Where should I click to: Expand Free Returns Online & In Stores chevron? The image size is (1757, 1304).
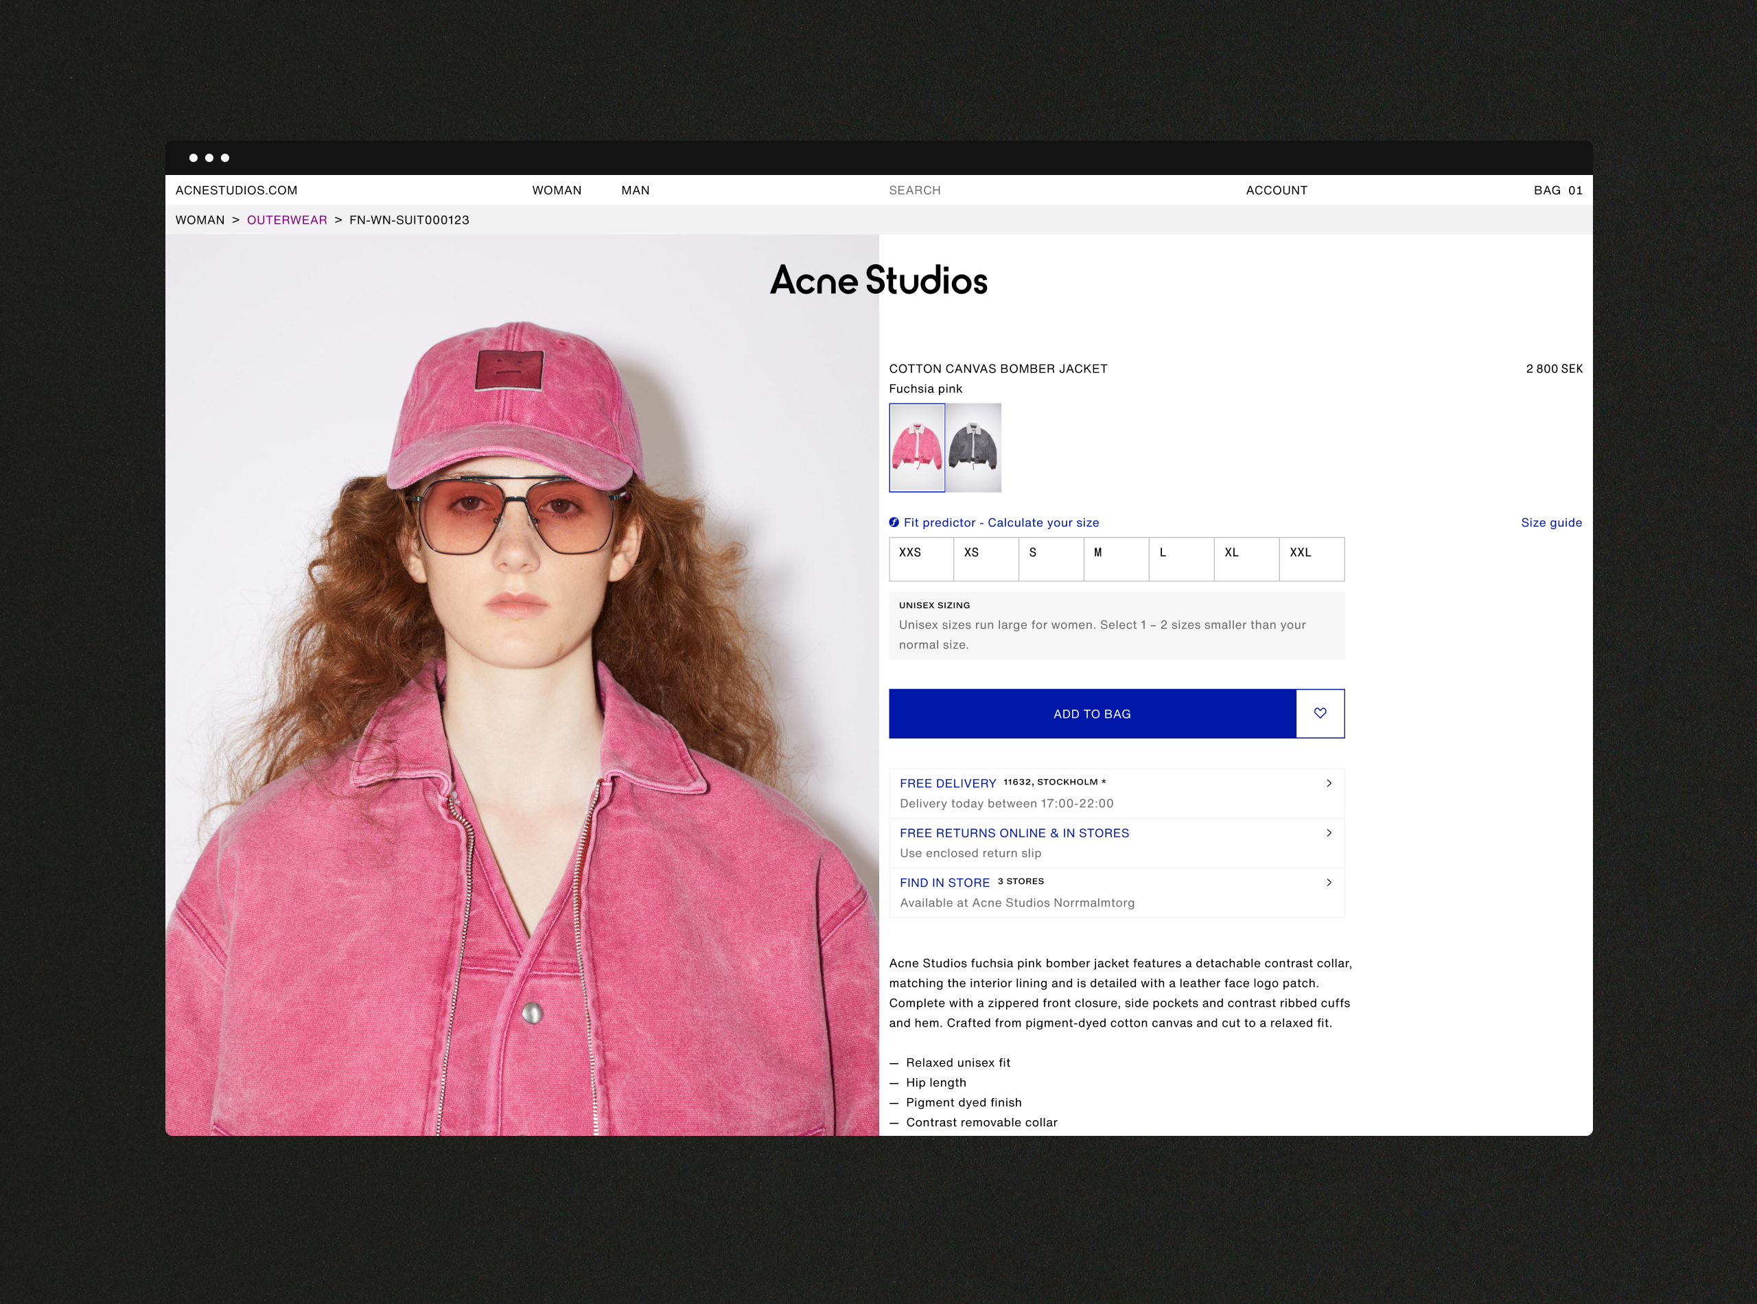point(1329,833)
